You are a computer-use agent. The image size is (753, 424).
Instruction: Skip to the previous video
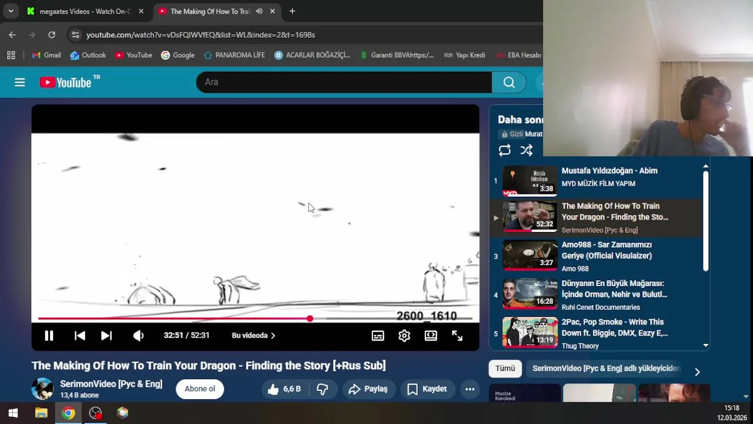click(x=80, y=336)
